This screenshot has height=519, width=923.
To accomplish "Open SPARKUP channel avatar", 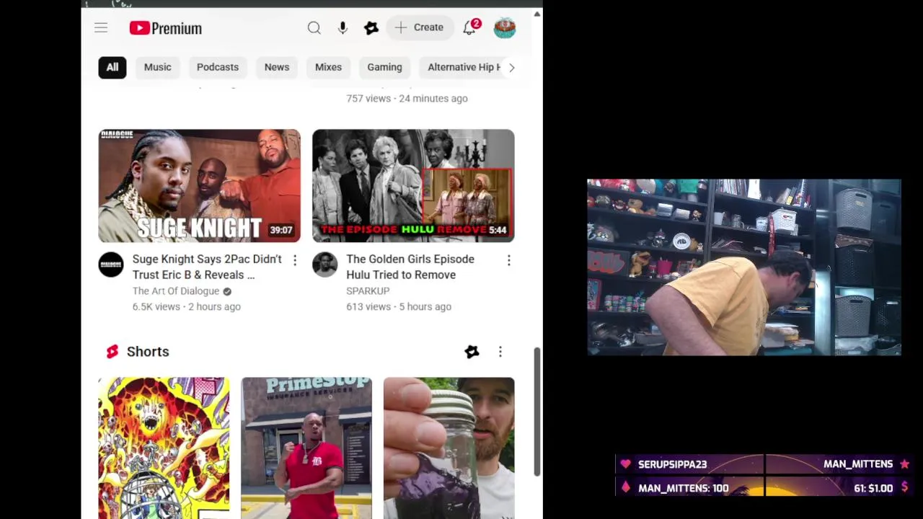I will [324, 265].
